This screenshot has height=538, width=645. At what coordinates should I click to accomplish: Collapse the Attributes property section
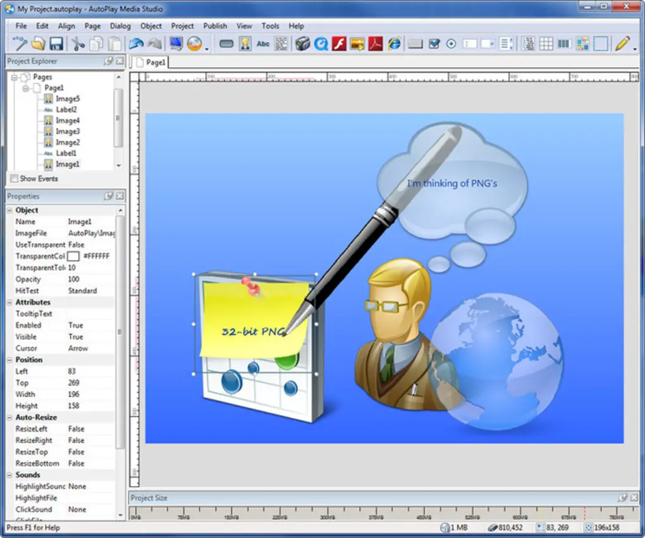(x=9, y=302)
